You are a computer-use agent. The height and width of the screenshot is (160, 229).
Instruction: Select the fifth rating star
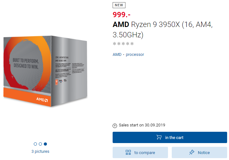point(132,44)
